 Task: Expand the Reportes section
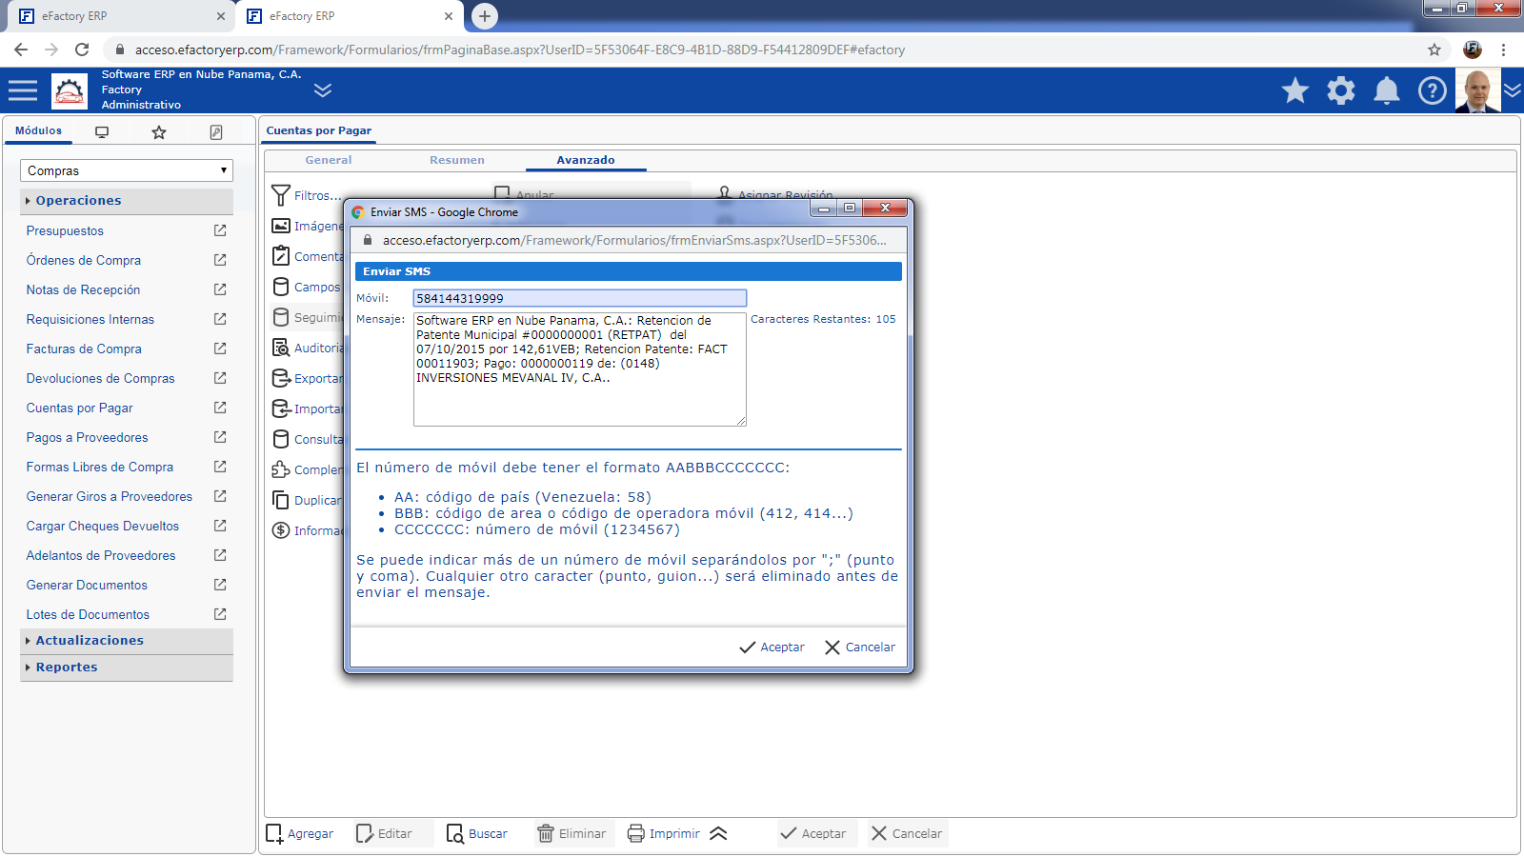tap(127, 668)
